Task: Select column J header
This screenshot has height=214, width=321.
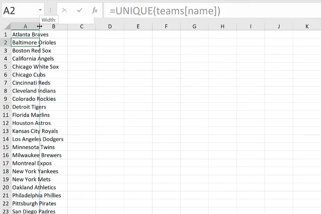Action: tap(279, 26)
